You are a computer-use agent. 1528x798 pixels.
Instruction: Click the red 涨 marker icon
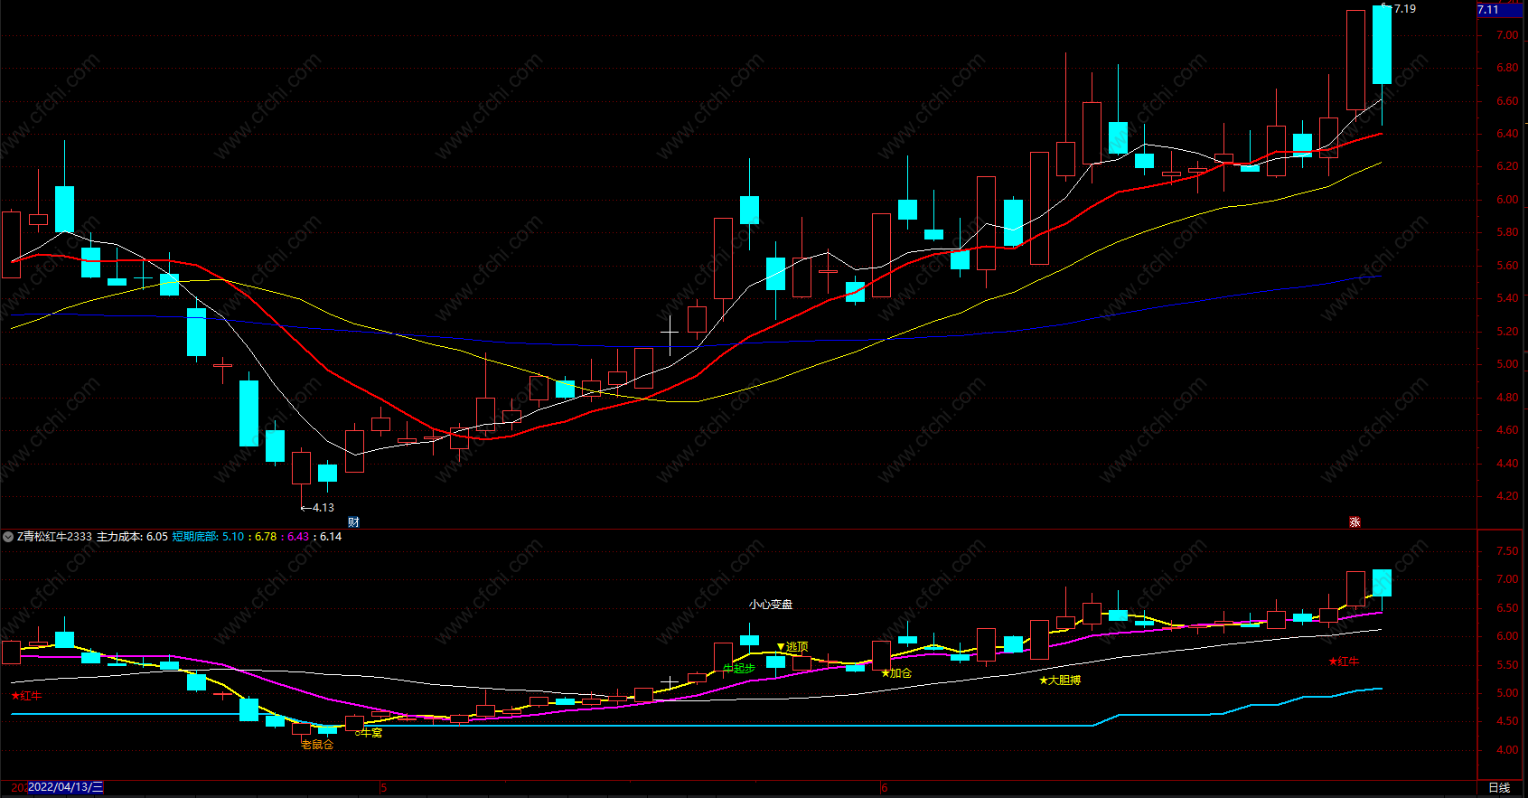click(x=1355, y=522)
